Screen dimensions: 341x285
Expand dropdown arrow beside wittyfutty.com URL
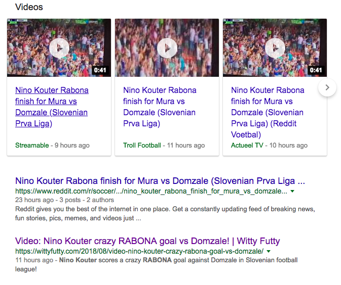(269, 252)
